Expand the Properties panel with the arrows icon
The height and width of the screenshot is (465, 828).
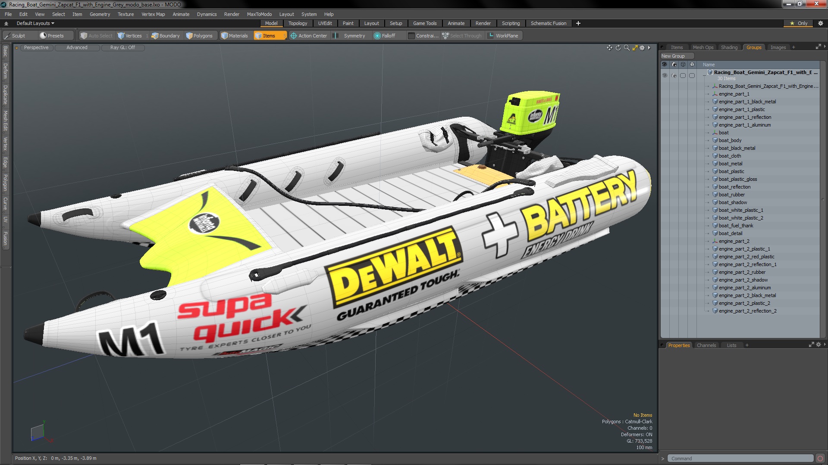tap(811, 345)
